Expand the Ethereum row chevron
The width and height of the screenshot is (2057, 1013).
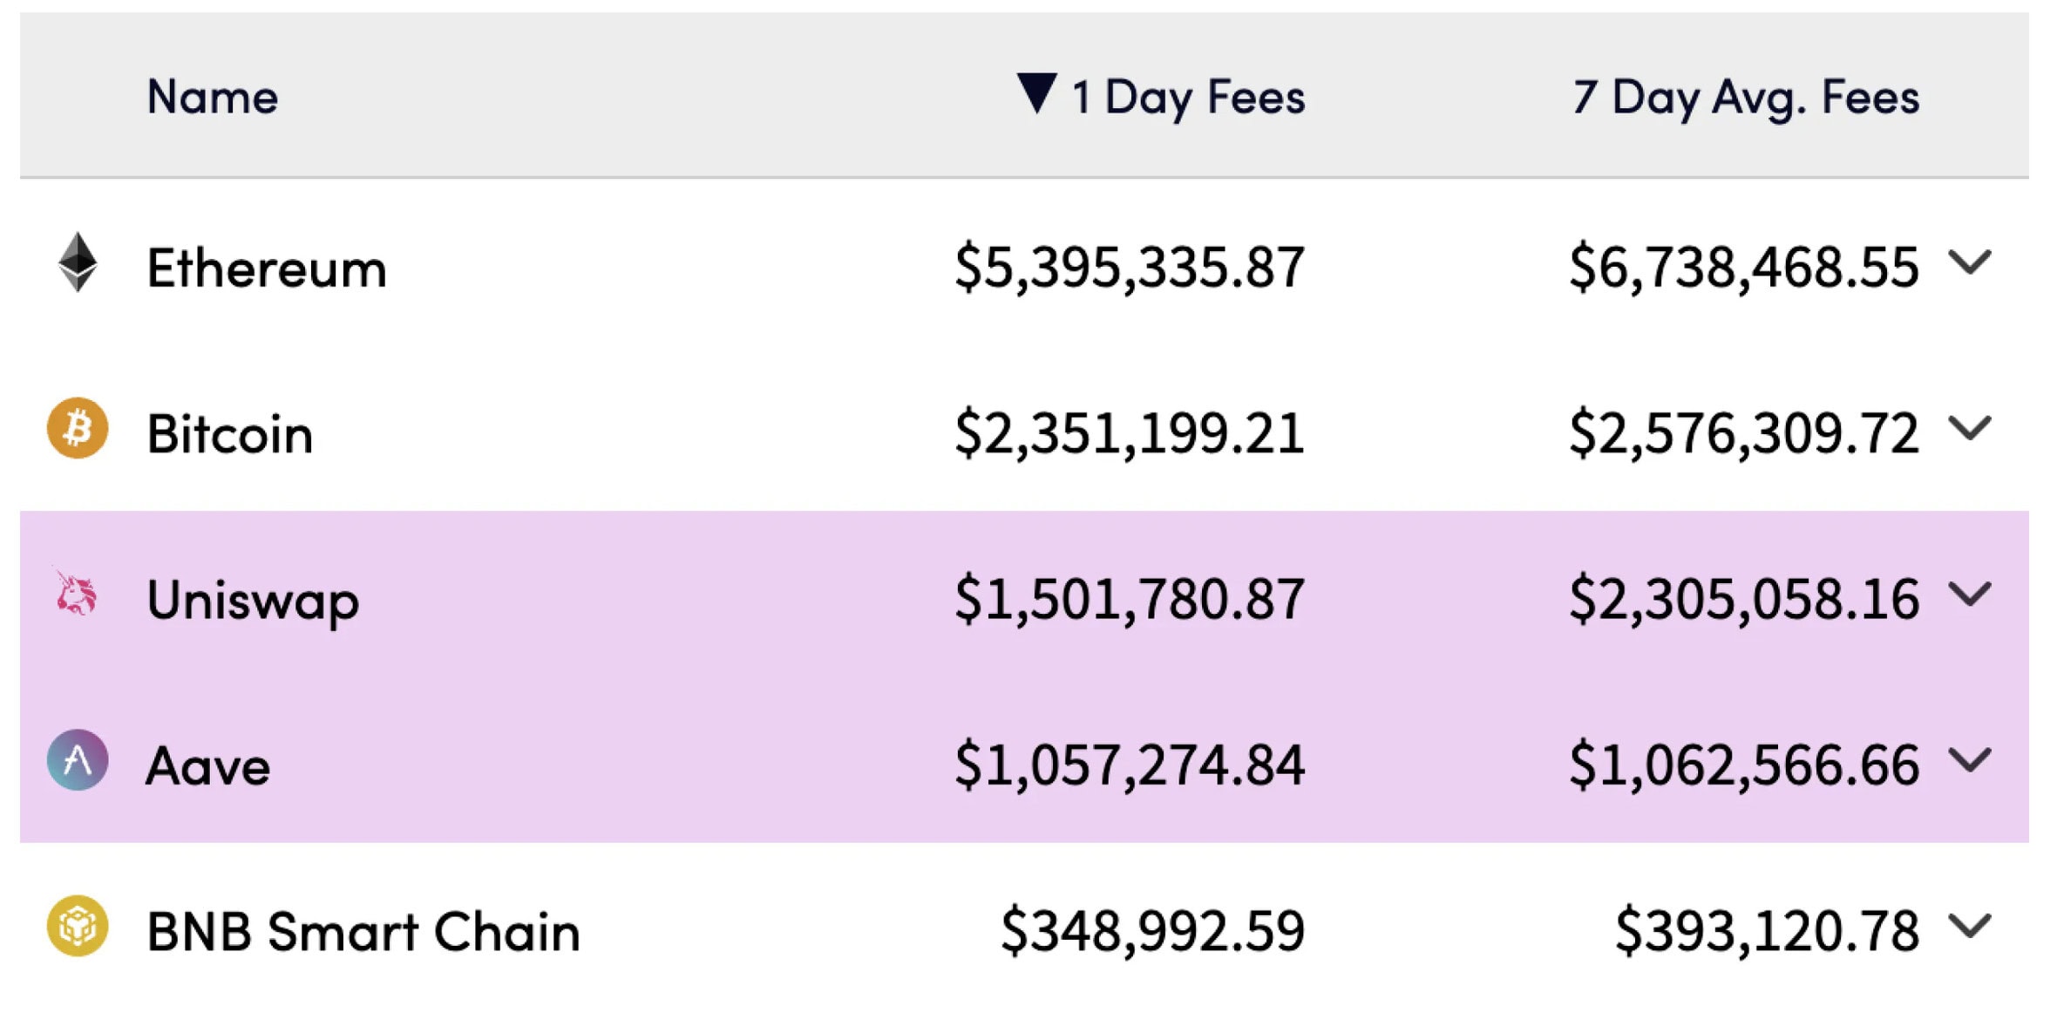pyautogui.click(x=1970, y=262)
